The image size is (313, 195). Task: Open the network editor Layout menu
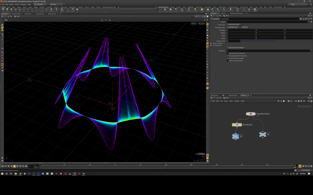[237, 101]
